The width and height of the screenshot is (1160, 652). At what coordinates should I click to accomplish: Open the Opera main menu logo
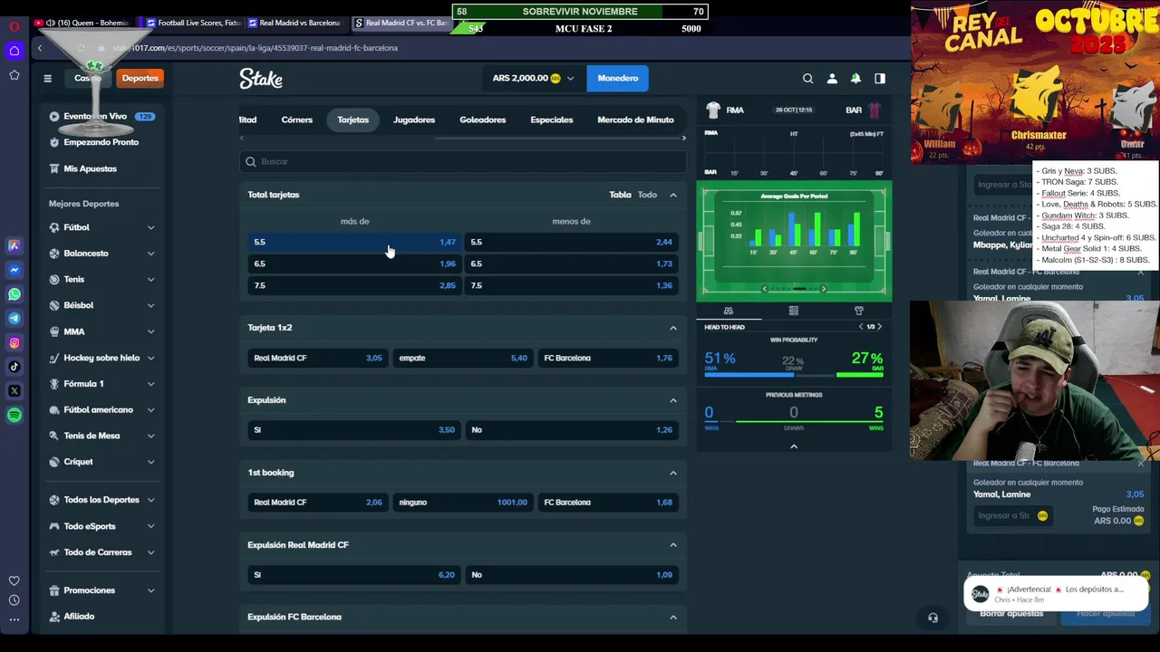tap(14, 26)
